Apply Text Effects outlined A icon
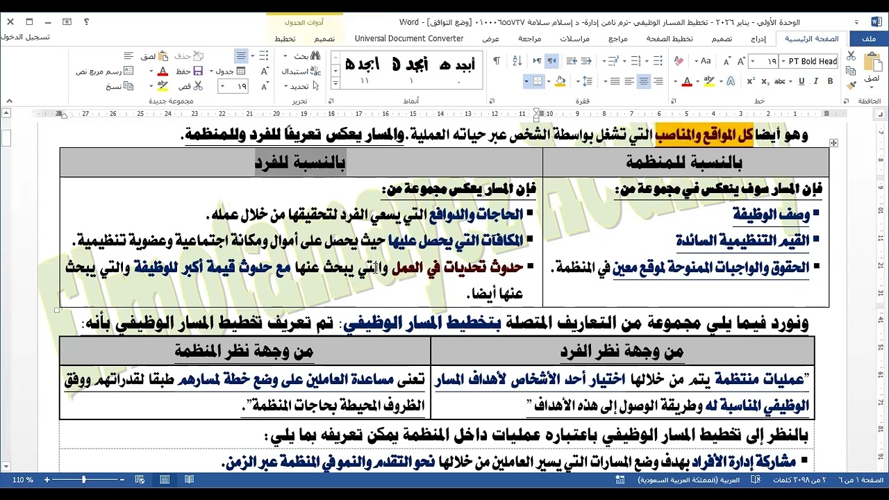The image size is (889, 500). coord(731,81)
